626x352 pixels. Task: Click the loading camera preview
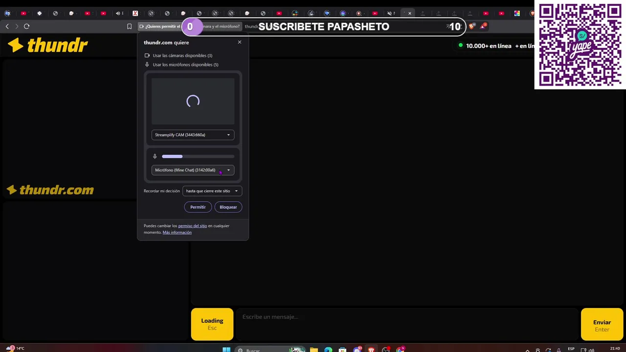pos(193,101)
